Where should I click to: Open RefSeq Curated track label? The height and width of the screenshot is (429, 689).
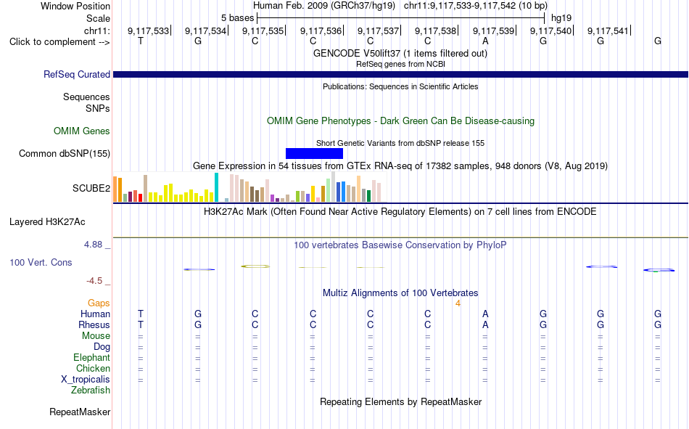click(76, 74)
